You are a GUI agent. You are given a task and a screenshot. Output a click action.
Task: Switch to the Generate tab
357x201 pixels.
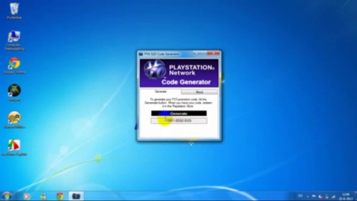160,92
